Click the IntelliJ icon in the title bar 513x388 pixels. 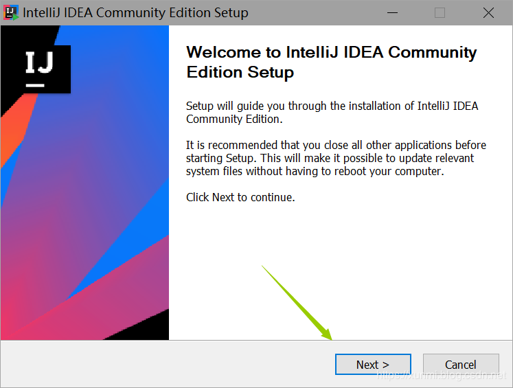tap(11, 13)
